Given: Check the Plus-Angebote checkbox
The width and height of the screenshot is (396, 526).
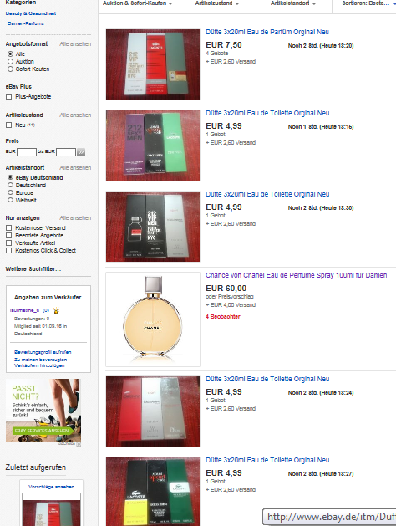Looking at the screenshot, I should (x=9, y=97).
